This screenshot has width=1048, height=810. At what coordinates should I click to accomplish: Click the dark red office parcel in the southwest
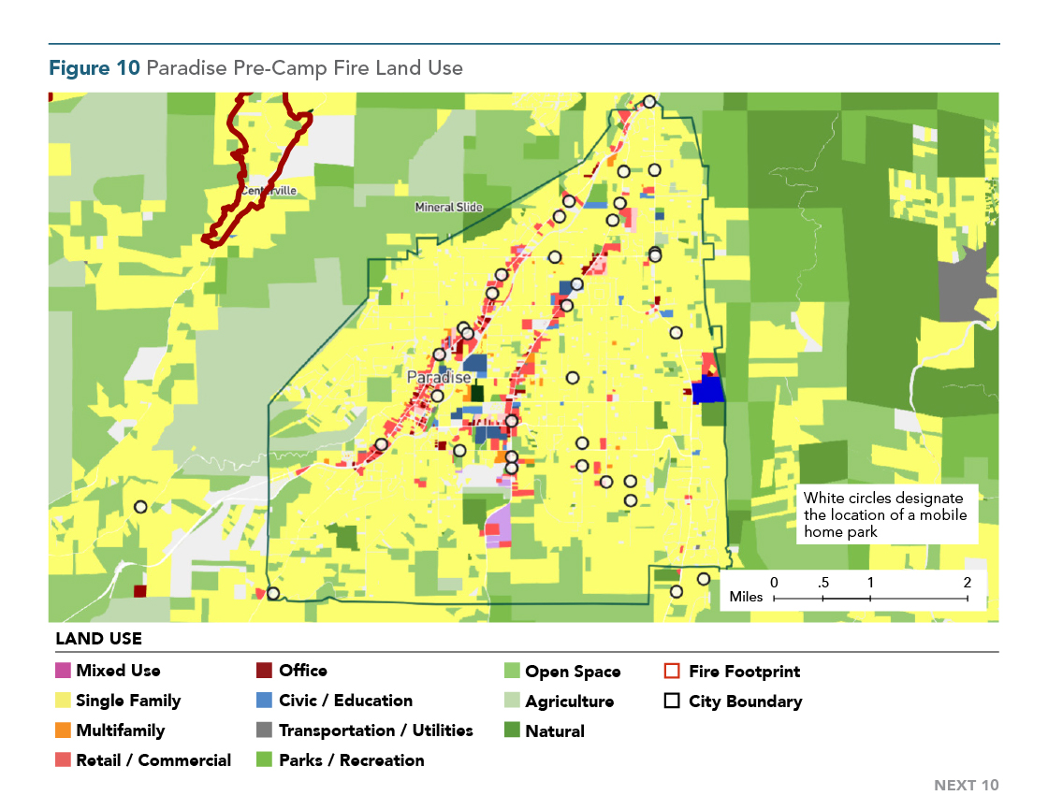pos(139,591)
